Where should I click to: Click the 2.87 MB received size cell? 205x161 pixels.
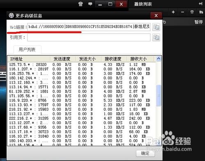pyautogui.click(x=137, y=91)
